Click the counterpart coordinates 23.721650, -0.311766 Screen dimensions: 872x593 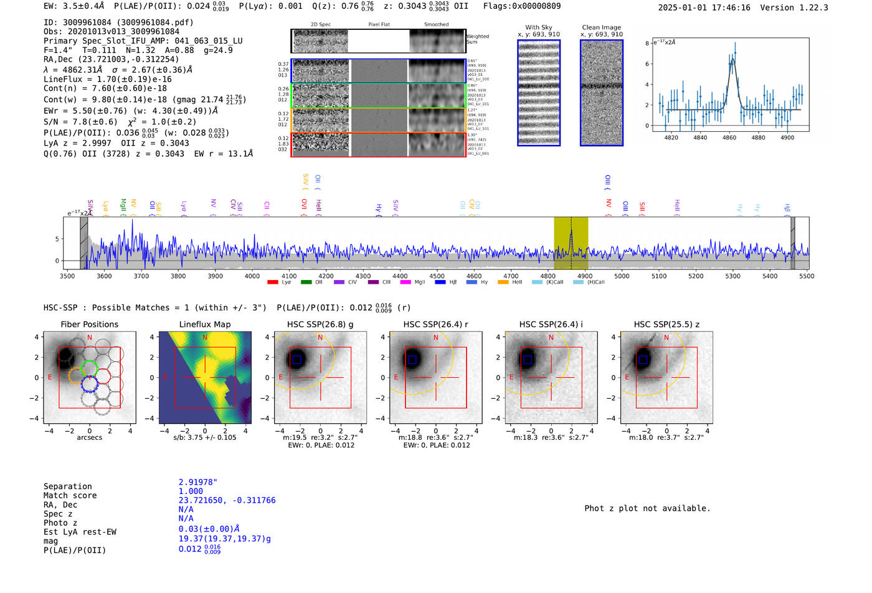tap(227, 500)
